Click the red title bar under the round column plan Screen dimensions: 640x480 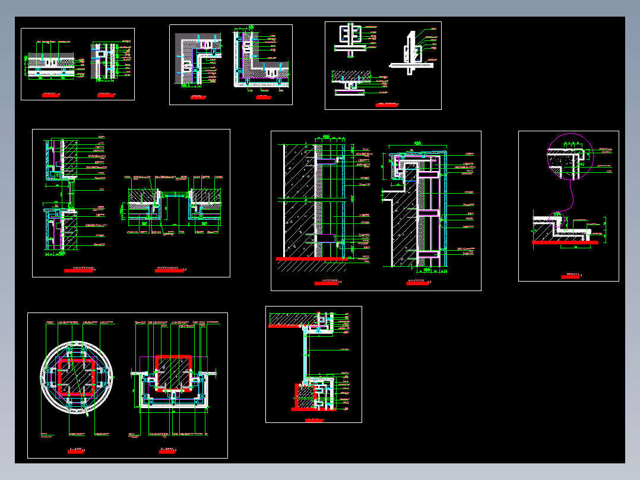click(75, 452)
